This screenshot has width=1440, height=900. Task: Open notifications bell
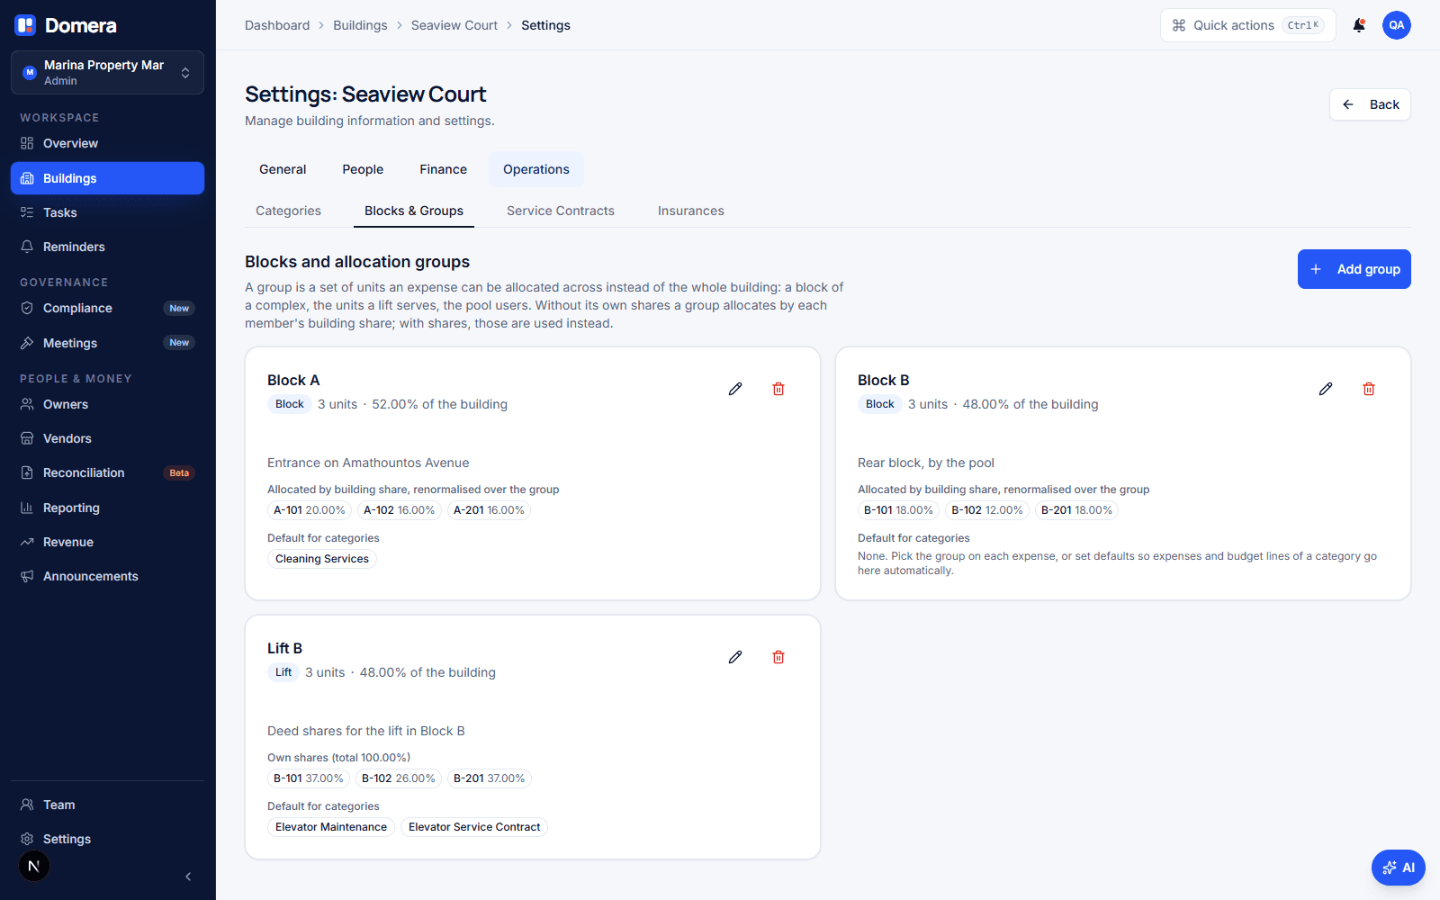coord(1359,25)
